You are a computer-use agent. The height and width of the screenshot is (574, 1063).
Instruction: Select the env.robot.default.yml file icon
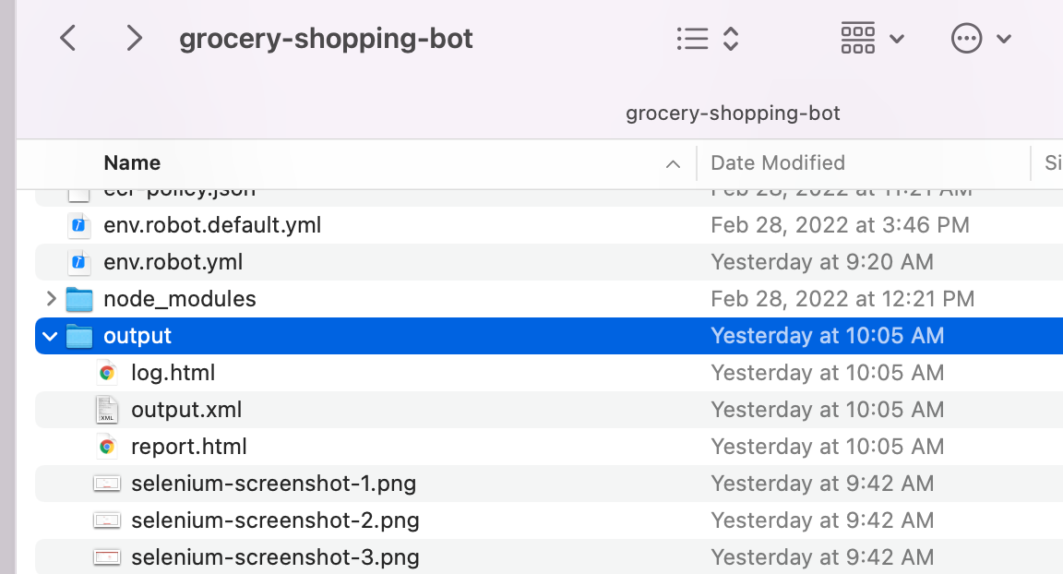(78, 225)
